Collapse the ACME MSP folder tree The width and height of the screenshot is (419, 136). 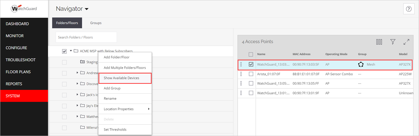tap(71, 51)
